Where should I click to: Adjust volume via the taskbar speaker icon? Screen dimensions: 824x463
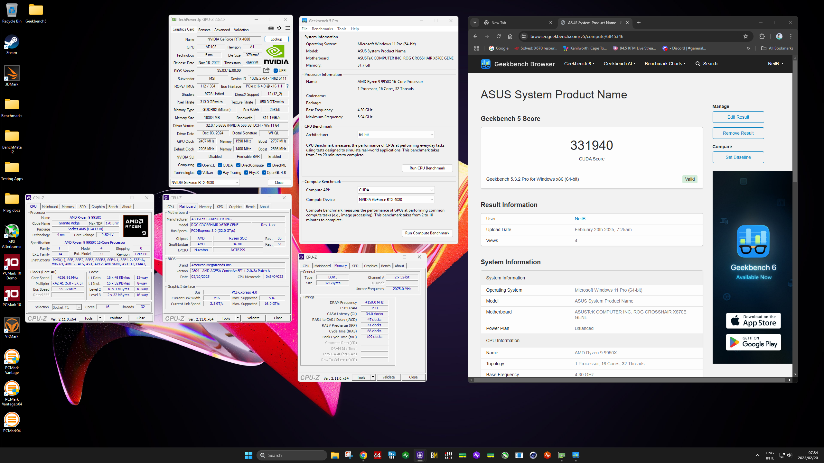tap(789, 455)
